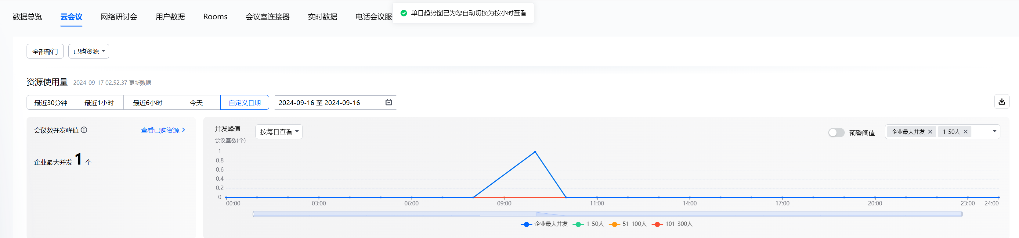Expand the 已购资源 dropdown
Screen dimensions: 1019x238
pos(89,51)
